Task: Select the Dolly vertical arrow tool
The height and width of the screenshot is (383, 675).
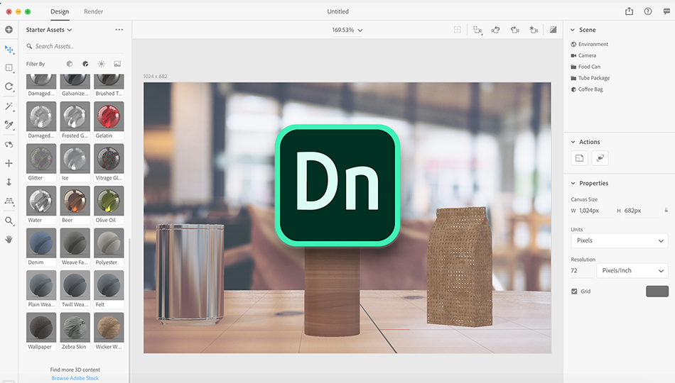Action: pos(9,182)
